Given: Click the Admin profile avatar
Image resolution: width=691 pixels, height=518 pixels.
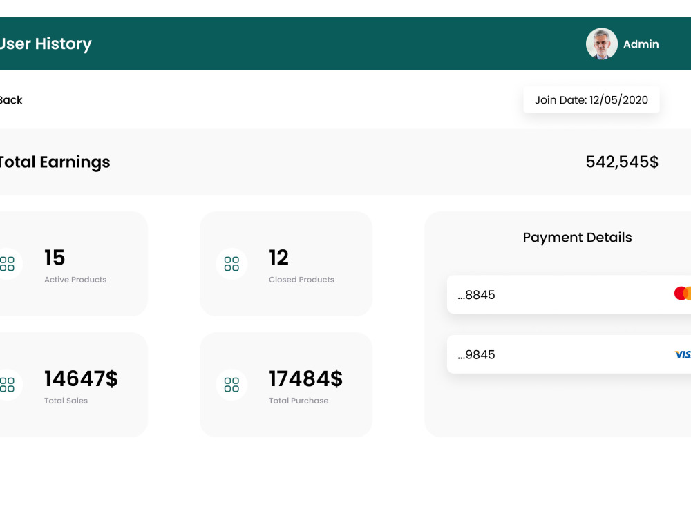Looking at the screenshot, I should pos(602,44).
